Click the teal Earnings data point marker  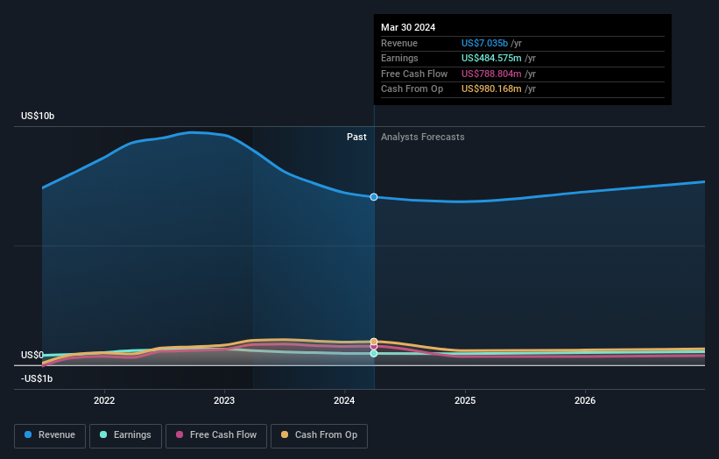pyautogui.click(x=374, y=354)
